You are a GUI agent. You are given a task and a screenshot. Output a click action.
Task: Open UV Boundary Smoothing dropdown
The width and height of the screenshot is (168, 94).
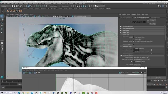[x=141, y=60]
